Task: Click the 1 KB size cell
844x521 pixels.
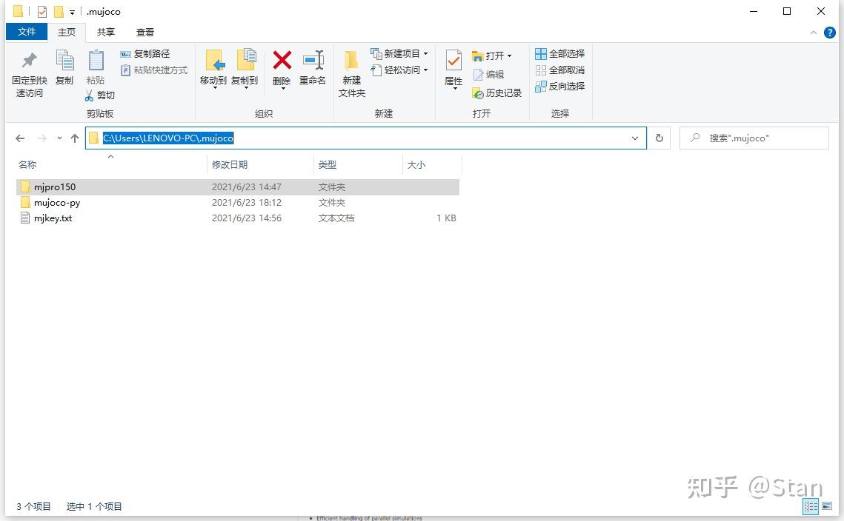Action: tap(446, 218)
